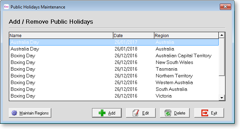The height and width of the screenshot is (129, 240).
Task: Click the holiday list scrollbar thumb
Action: tap(222, 57)
